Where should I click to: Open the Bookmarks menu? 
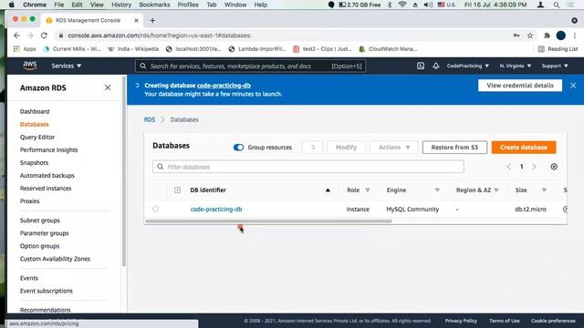pyautogui.click(x=154, y=5)
